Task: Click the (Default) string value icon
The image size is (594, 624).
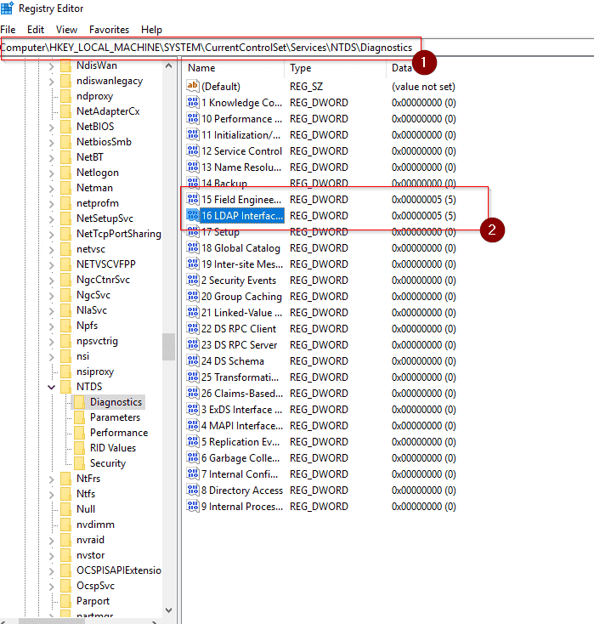Action: pyautogui.click(x=192, y=87)
